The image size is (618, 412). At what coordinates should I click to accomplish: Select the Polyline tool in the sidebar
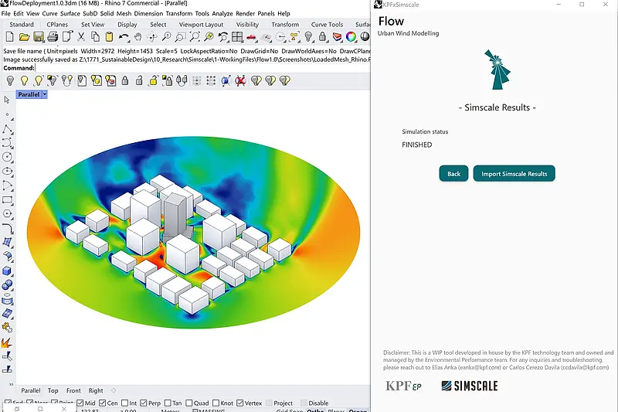(7, 129)
